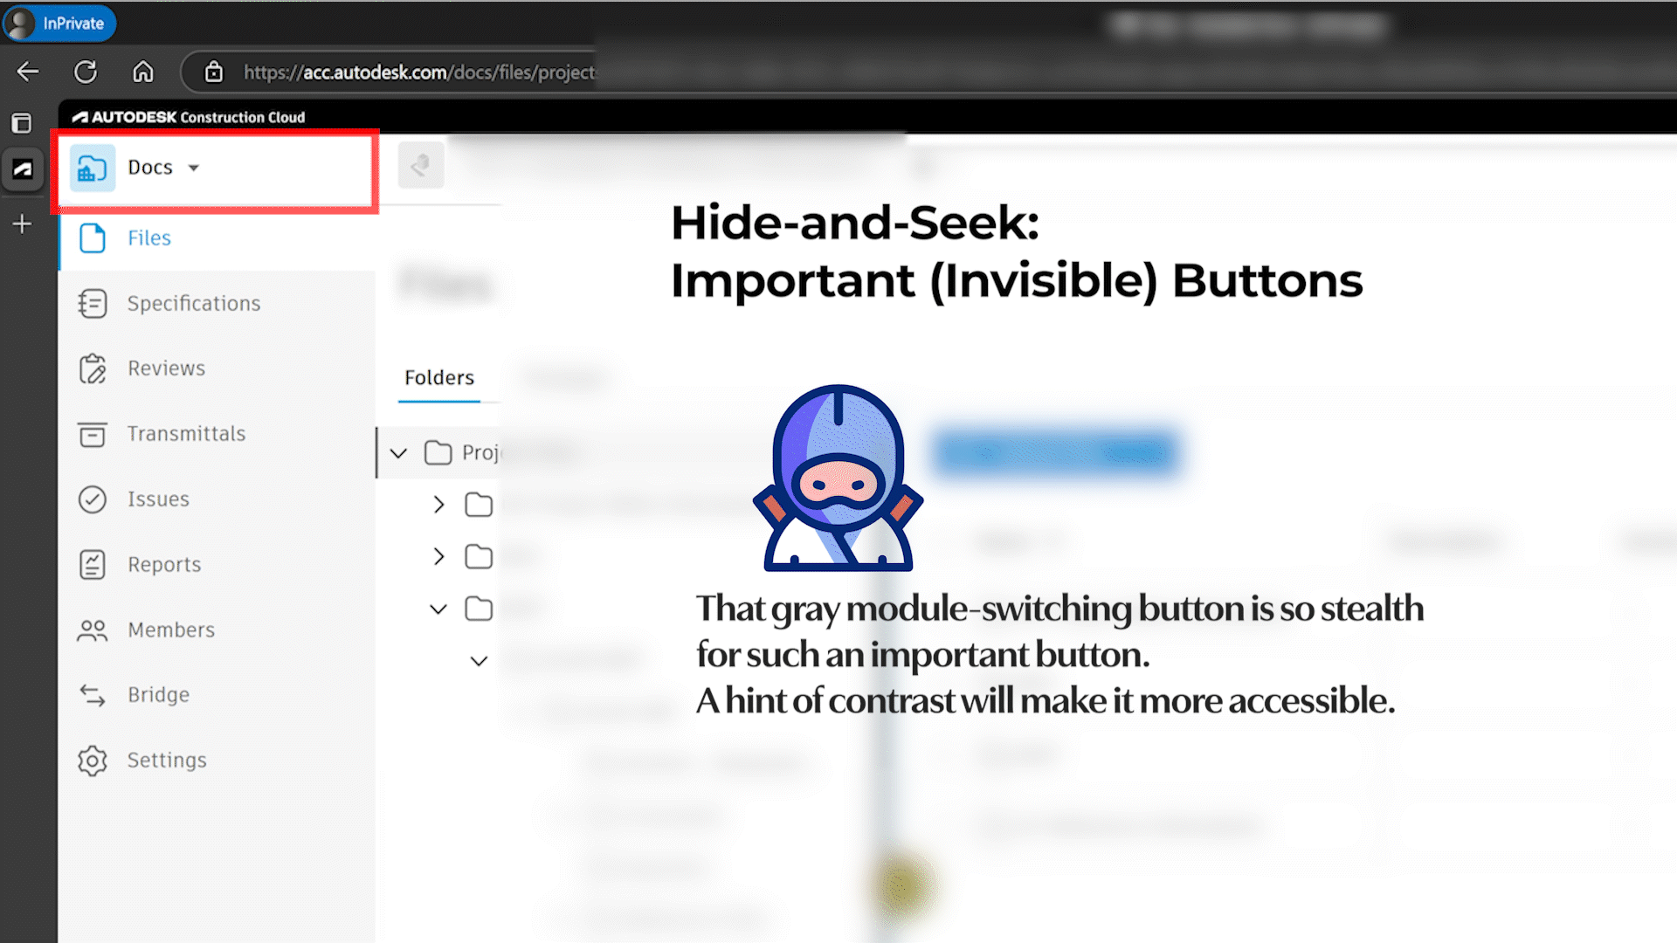Screen dimensions: 1677x943
Task: Select the Files menu item
Action: click(x=148, y=238)
